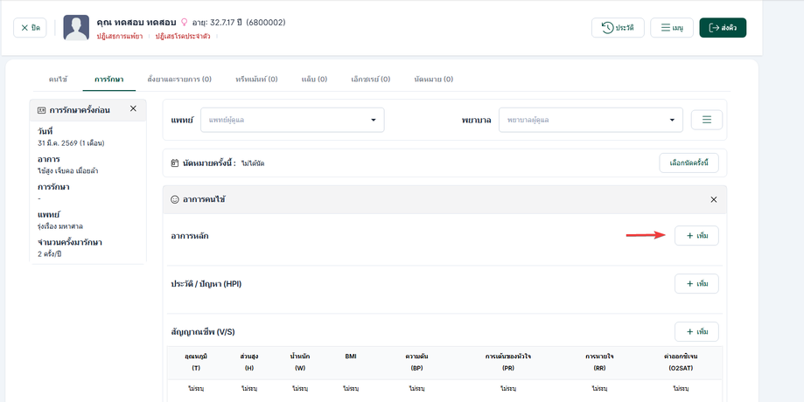The image size is (804, 402).
Task: Add a ประวัติ / ปัญหา (HPI) entry
Action: point(696,284)
